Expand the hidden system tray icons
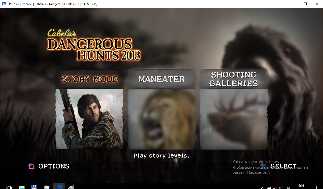The width and height of the screenshot is (323, 189). 263,187
